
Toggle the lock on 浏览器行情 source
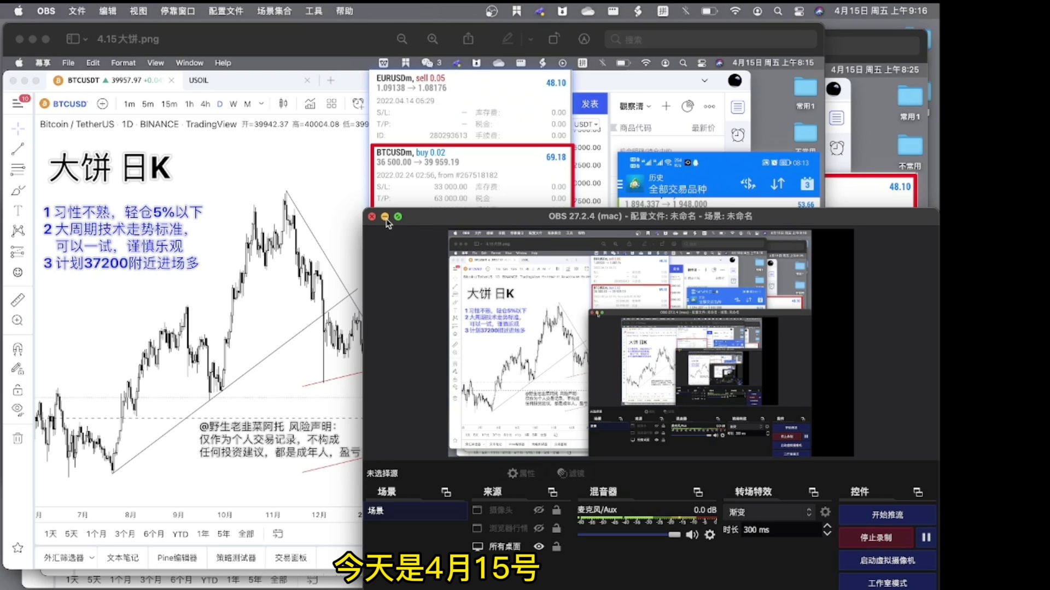[x=556, y=528]
